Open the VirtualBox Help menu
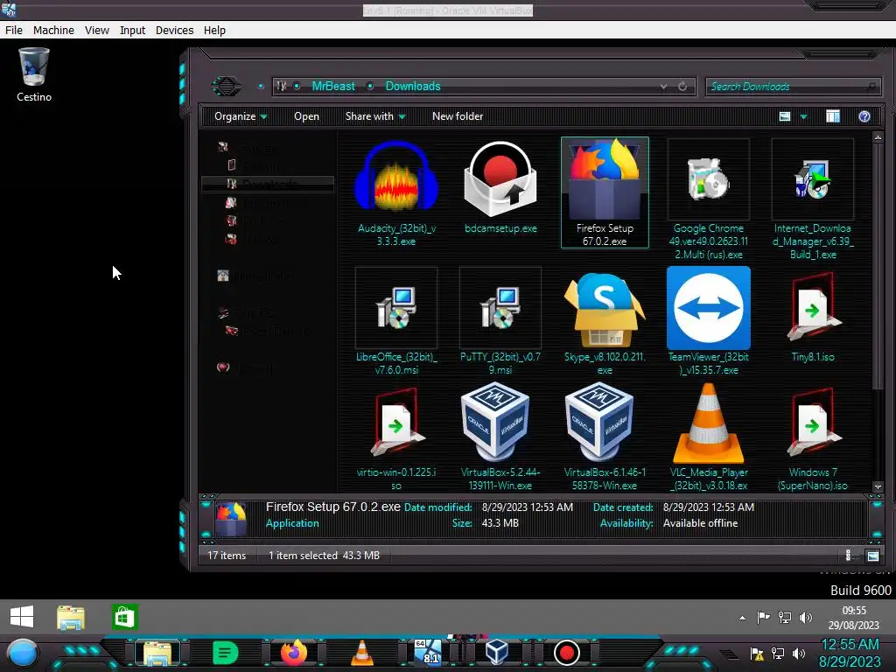Screen dimensions: 896x672 215,31
